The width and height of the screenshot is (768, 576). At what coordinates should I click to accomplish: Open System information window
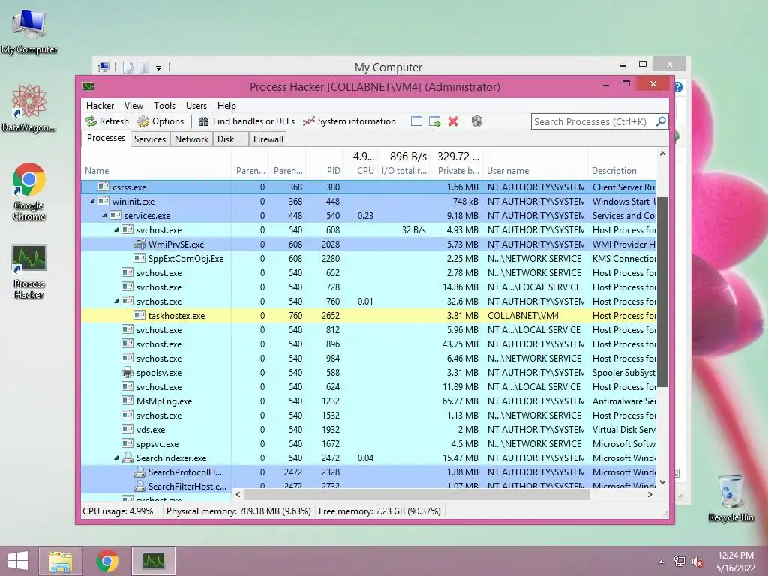(x=349, y=121)
